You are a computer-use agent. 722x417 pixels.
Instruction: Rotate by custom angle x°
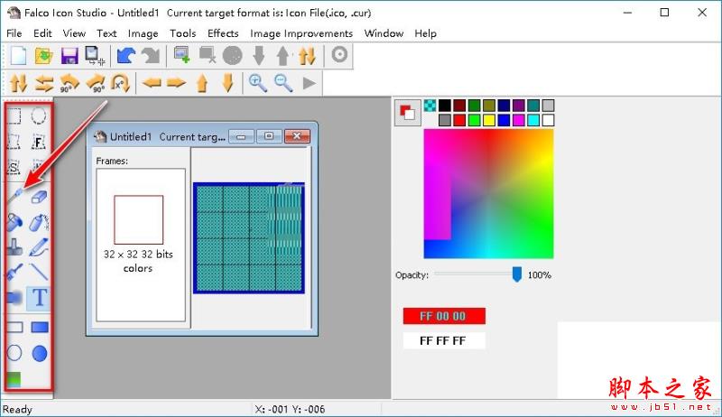coord(121,83)
